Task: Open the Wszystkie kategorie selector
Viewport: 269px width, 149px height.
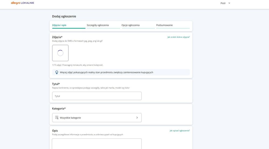Action: [x=97, y=118]
